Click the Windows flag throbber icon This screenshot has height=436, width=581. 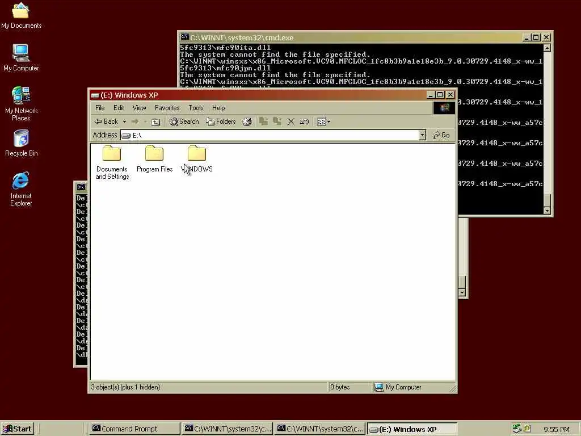click(x=444, y=108)
